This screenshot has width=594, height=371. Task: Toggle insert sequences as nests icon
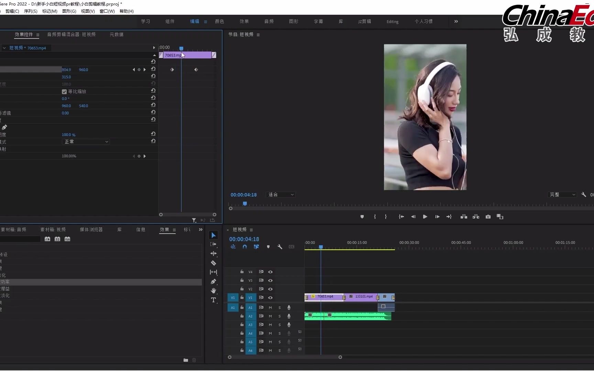pyautogui.click(x=233, y=247)
